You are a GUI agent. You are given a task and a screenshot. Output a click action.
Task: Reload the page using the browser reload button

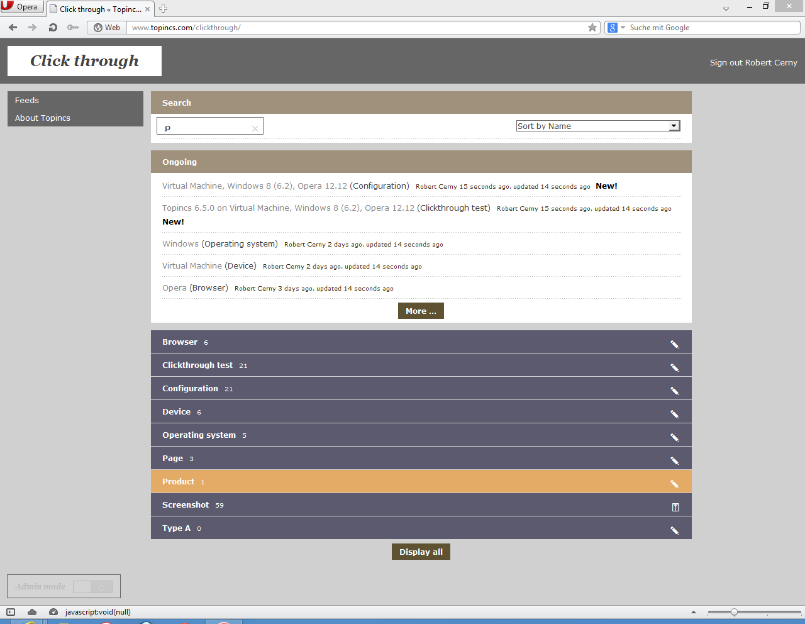coord(53,28)
